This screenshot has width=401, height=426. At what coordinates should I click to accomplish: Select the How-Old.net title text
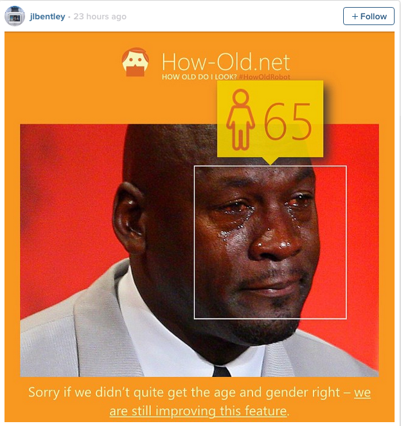[226, 62]
